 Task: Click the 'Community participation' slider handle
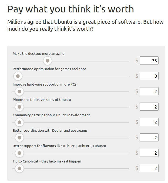[19, 122]
